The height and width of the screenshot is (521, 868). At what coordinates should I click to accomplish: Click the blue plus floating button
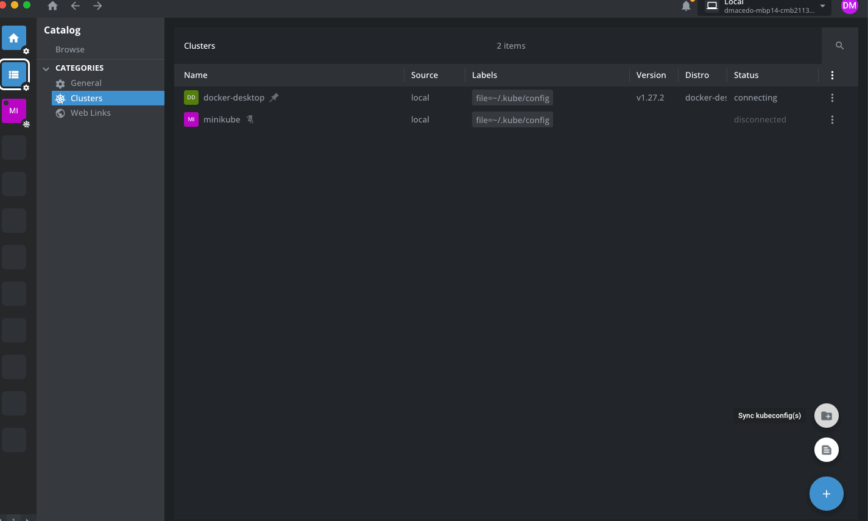click(826, 494)
